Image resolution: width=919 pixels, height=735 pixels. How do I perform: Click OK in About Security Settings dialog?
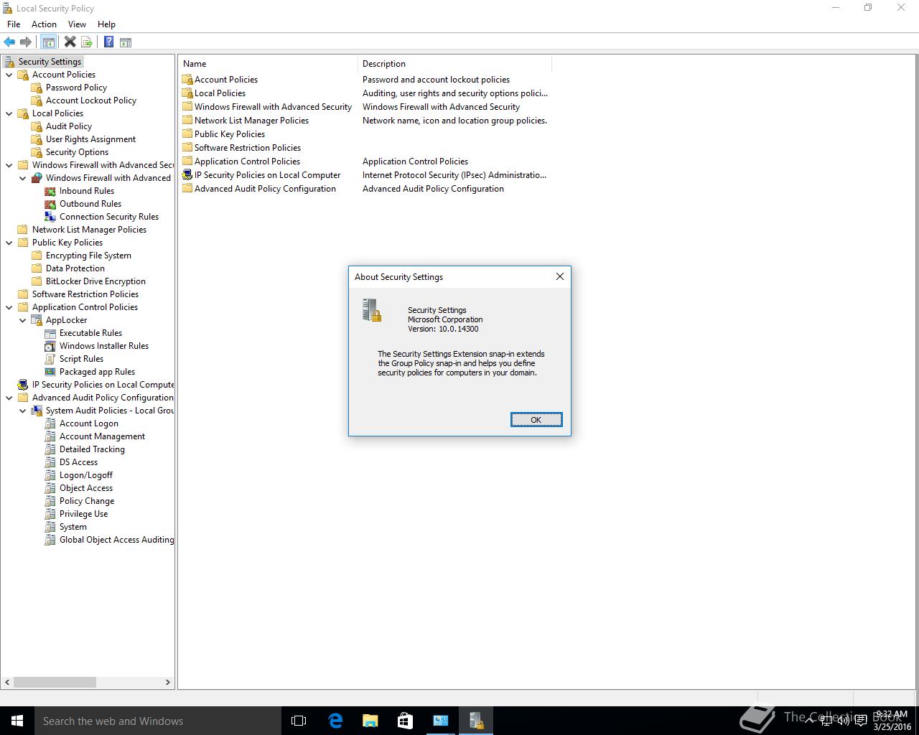[x=536, y=420]
